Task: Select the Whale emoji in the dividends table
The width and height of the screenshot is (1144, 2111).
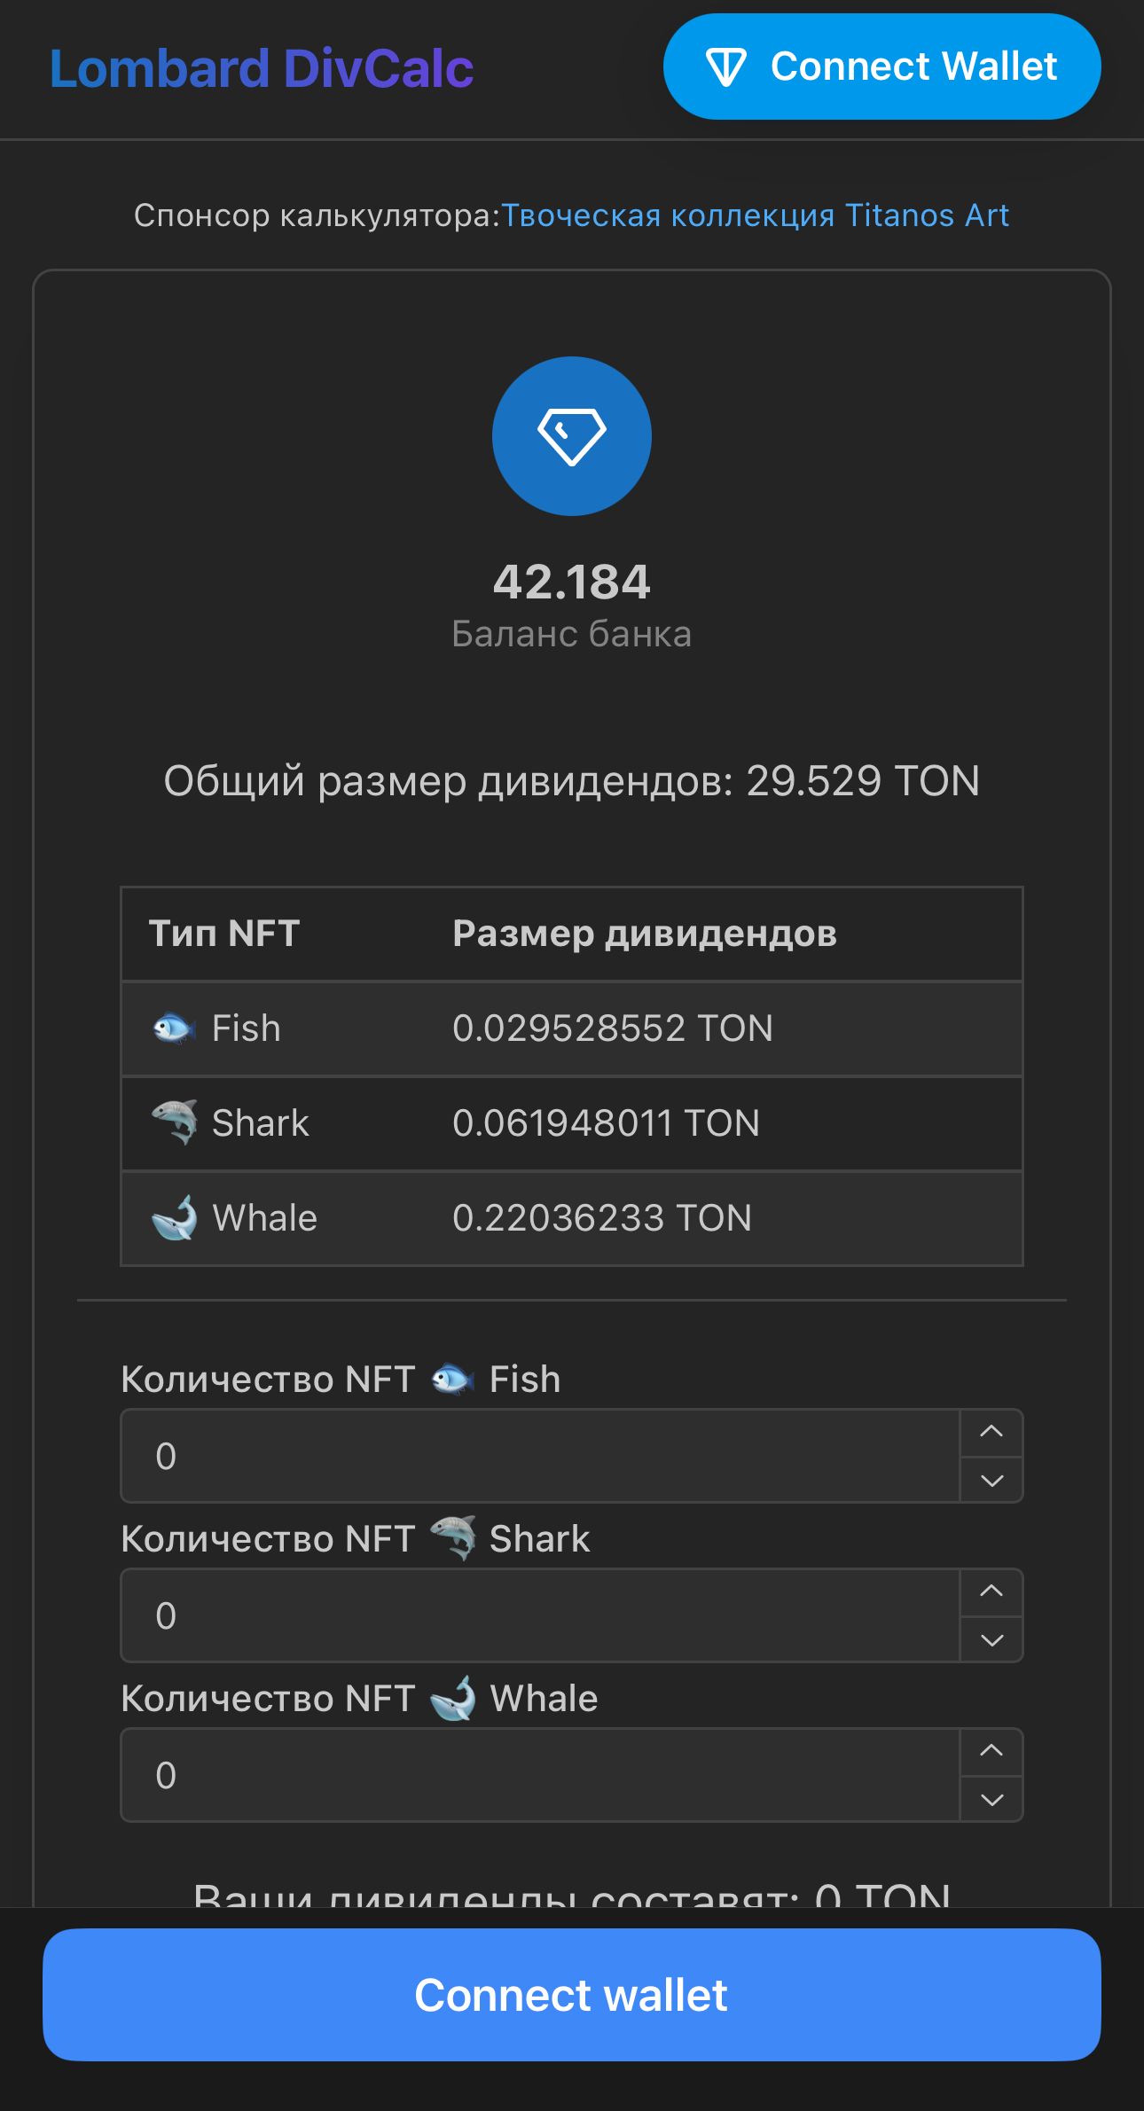Action: 174,1217
